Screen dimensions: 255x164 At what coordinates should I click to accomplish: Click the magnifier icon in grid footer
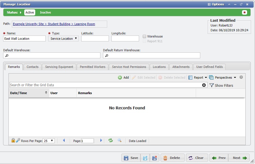point(119,141)
